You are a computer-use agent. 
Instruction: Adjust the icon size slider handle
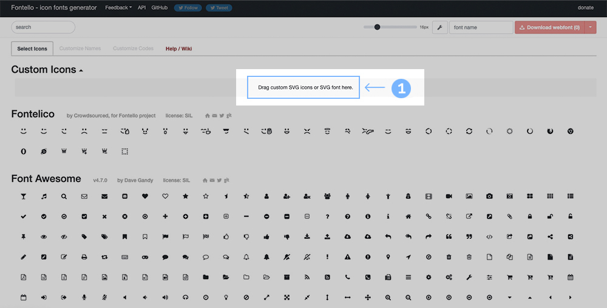(378, 27)
